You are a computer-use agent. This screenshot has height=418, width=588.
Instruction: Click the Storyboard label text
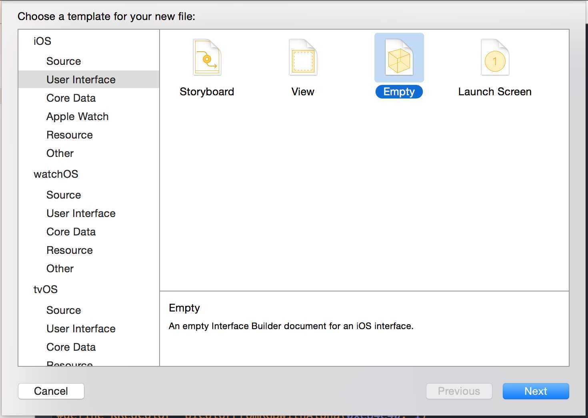(207, 92)
